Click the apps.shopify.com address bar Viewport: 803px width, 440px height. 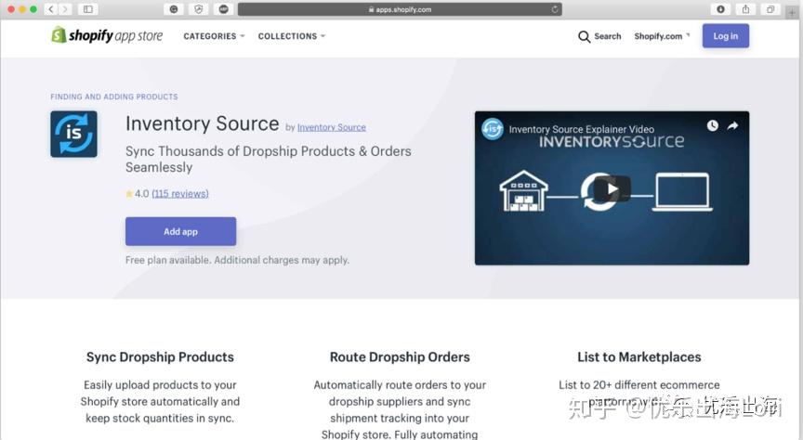pos(400,9)
